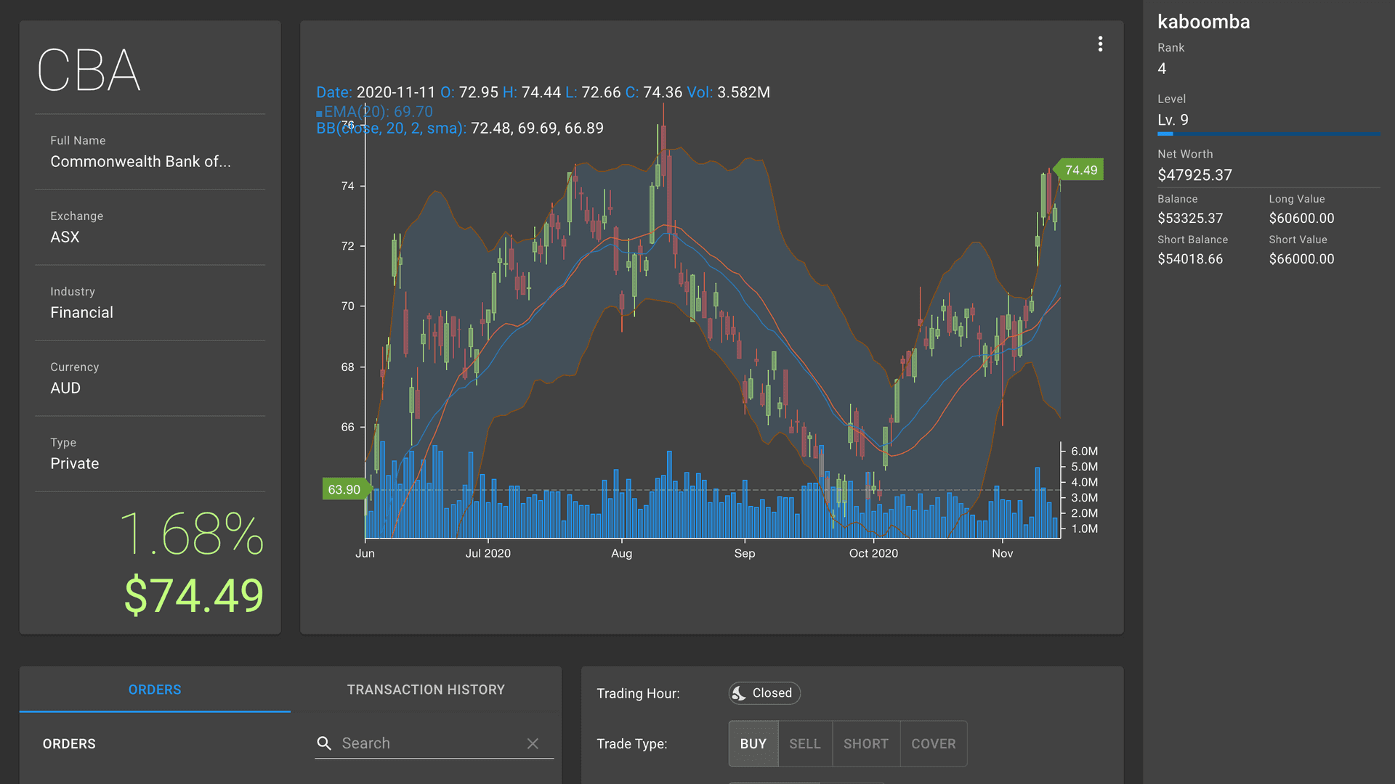Click the kaboomba username
This screenshot has width=1395, height=784.
point(1204,22)
